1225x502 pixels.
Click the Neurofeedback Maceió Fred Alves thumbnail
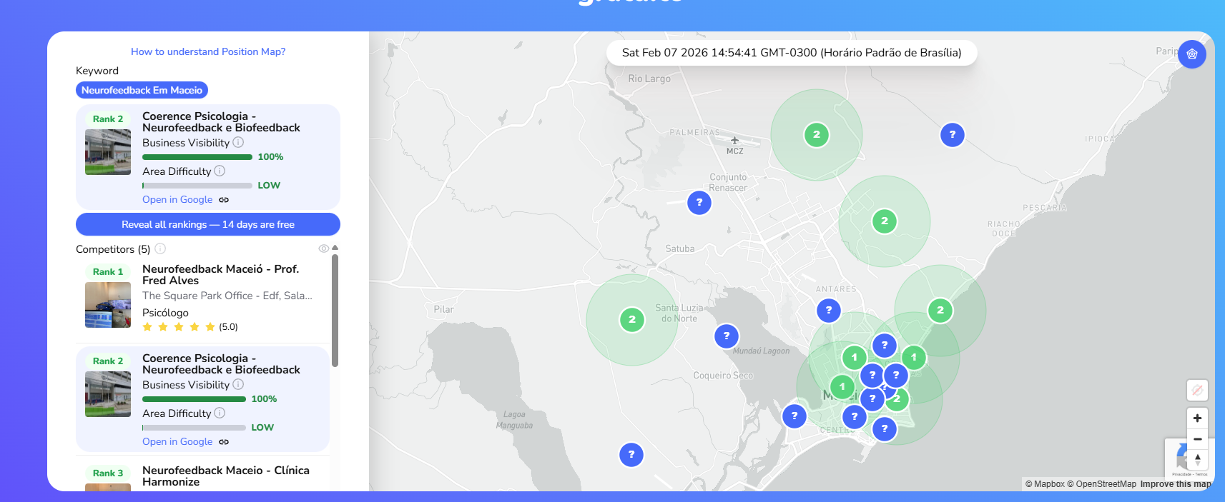(108, 305)
